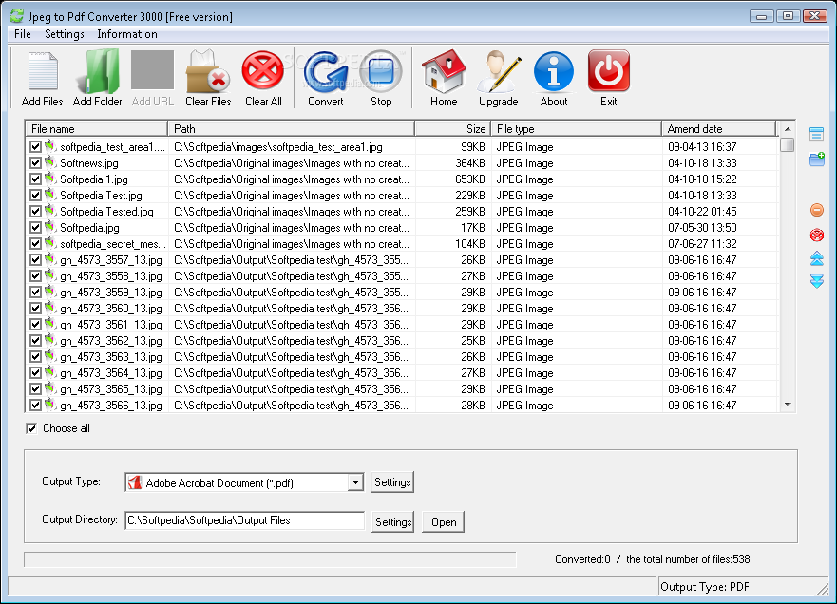
Task: Uncheck the Softnews.jpg checkbox
Action: click(36, 162)
